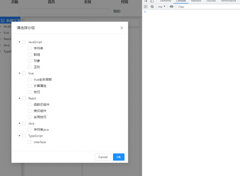Enable the interface checkbox
Viewport: 240px width, 176px height.
point(30,142)
